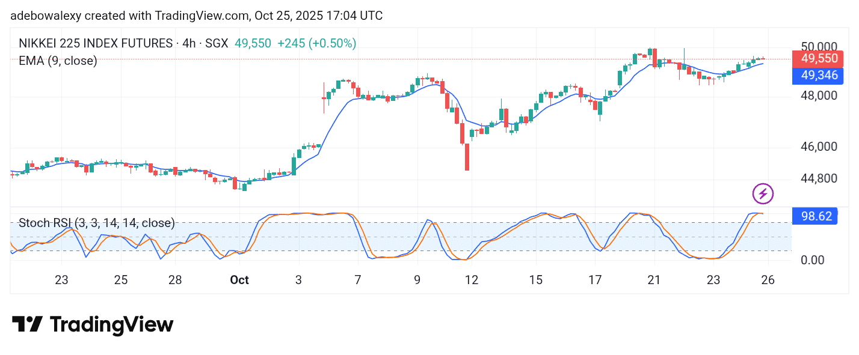The width and height of the screenshot is (859, 355).
Task: Click the TradingView logo mark at bottom
Action: coord(27,325)
